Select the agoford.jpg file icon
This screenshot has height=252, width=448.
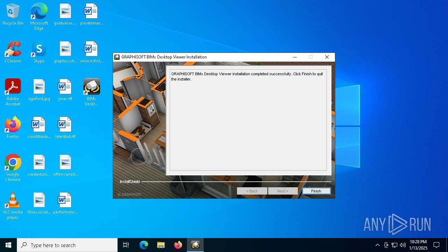39,90
